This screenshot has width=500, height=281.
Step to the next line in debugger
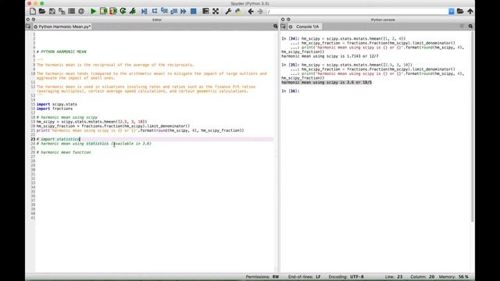click(x=155, y=11)
